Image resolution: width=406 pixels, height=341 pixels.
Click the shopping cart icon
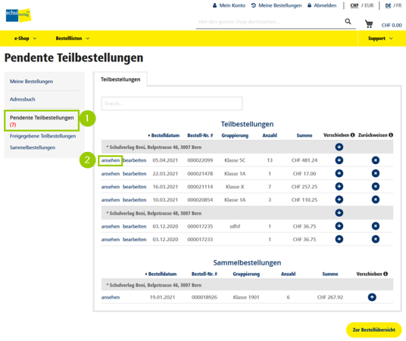coord(369,24)
